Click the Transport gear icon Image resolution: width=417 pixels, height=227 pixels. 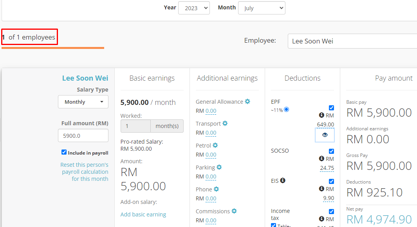pos(225,123)
